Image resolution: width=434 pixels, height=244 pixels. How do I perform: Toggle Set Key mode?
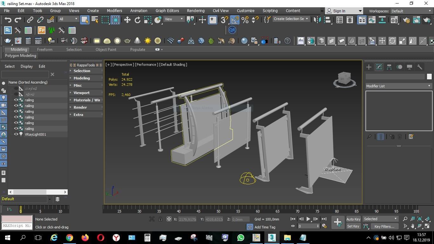pyautogui.click(x=353, y=226)
